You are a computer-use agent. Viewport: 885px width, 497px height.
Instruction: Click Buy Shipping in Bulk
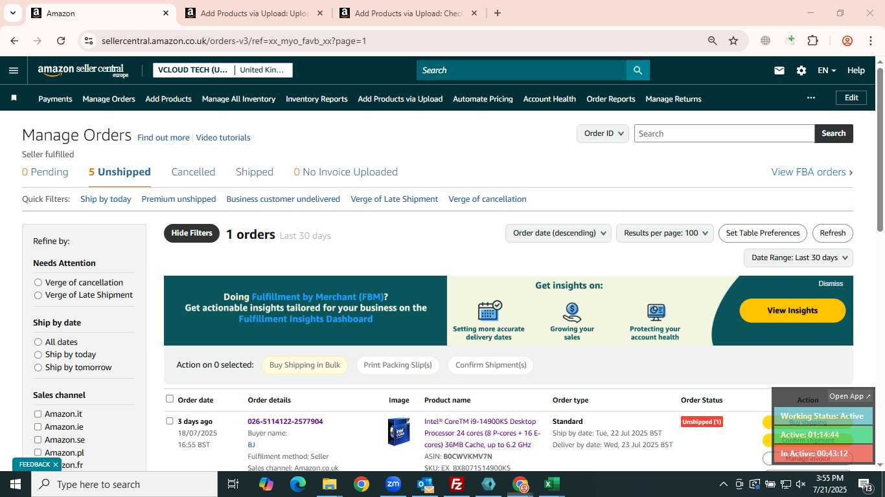point(305,365)
